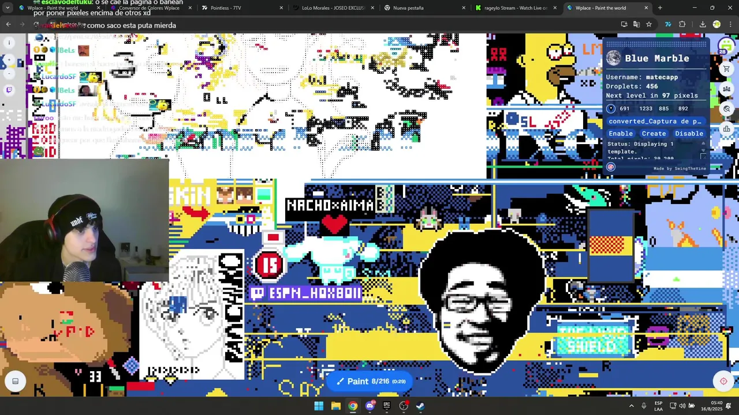Go back in browser history
The width and height of the screenshot is (739, 415).
coord(8,24)
